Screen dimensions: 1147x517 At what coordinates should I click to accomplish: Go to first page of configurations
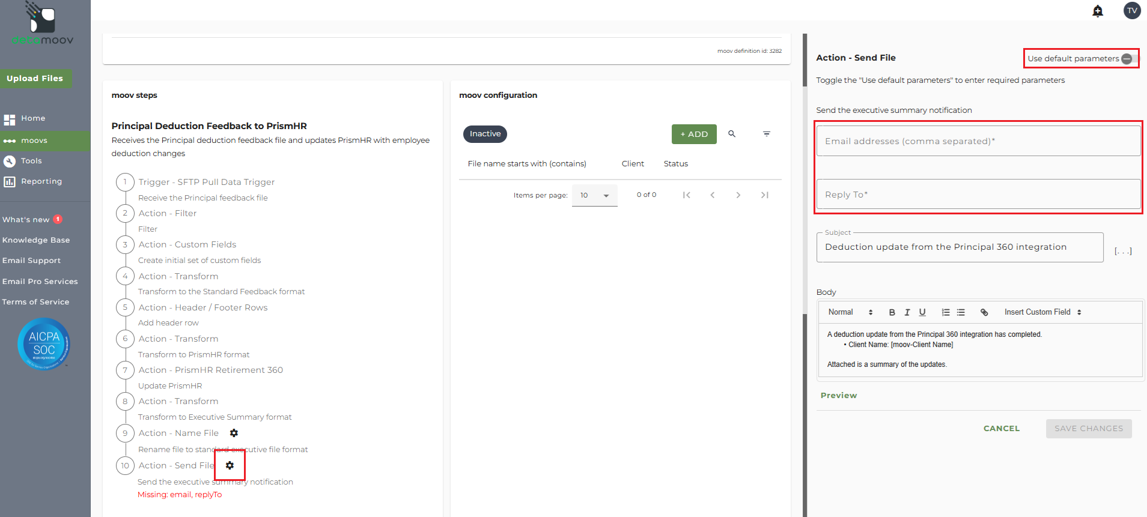point(687,195)
